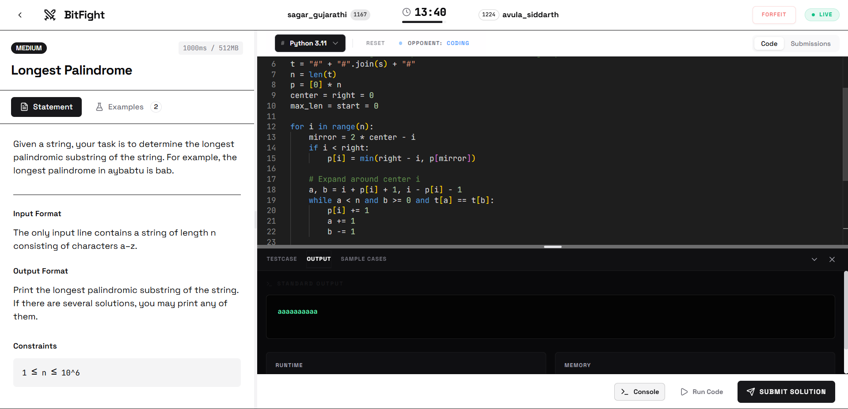Click the timer clock icon

(407, 12)
